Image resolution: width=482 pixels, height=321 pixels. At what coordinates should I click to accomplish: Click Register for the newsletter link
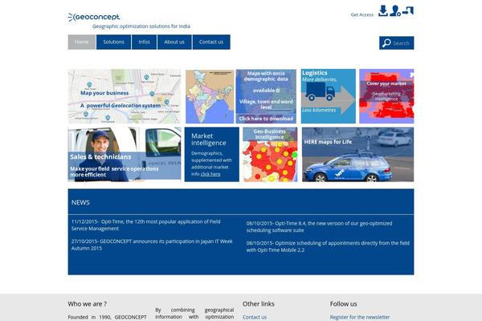tap(360, 317)
